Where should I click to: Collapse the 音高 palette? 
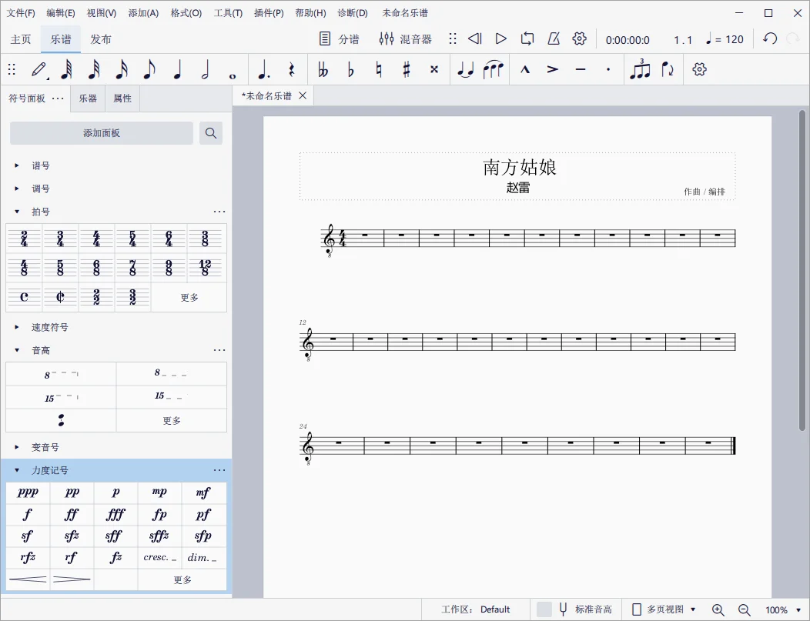coord(16,350)
